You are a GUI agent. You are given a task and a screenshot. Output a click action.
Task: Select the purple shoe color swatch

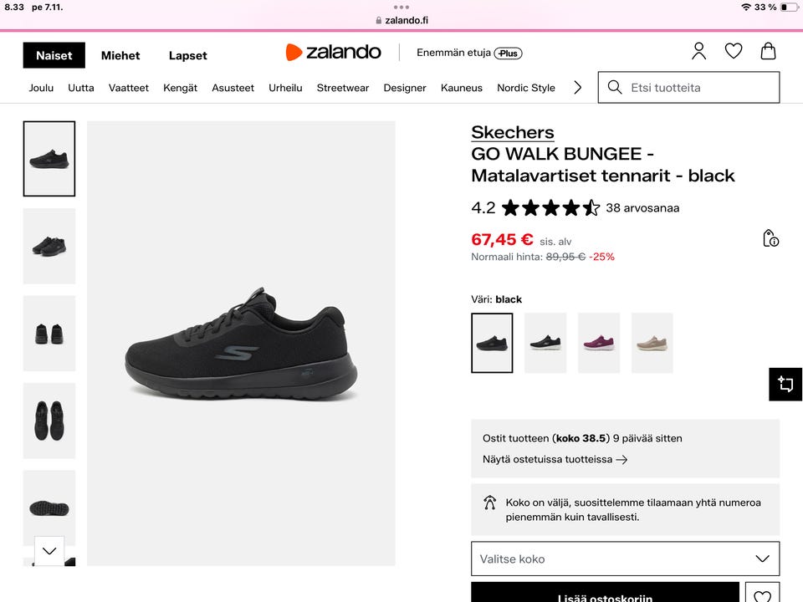tap(599, 343)
